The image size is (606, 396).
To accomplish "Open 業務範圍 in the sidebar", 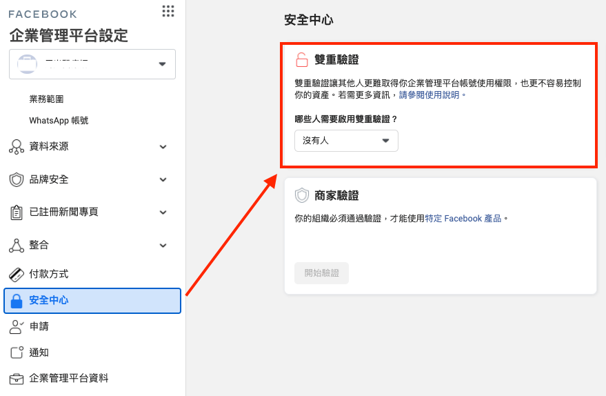I will coord(46,99).
